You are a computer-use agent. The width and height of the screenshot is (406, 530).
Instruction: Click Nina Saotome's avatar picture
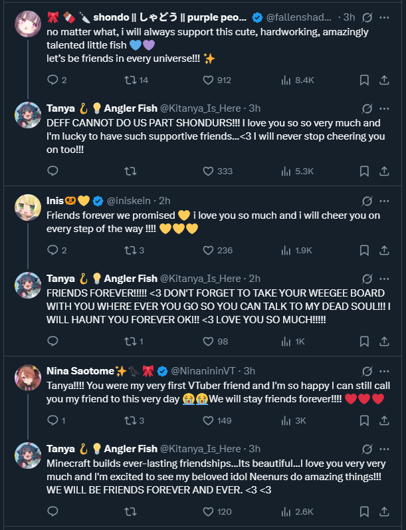28,377
